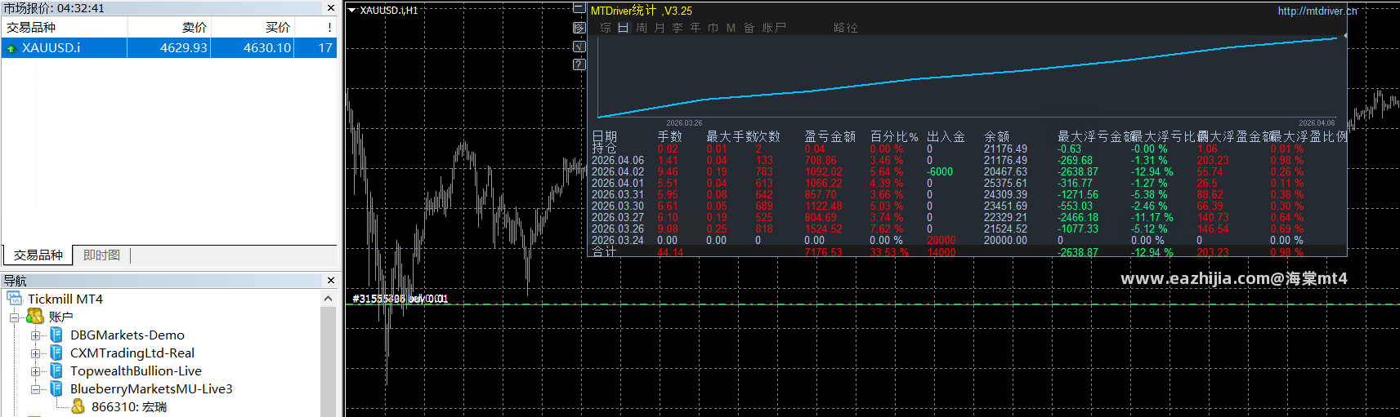Click the 买价 ask column header
Viewport: 1400px width, 417px height.
click(x=253, y=27)
